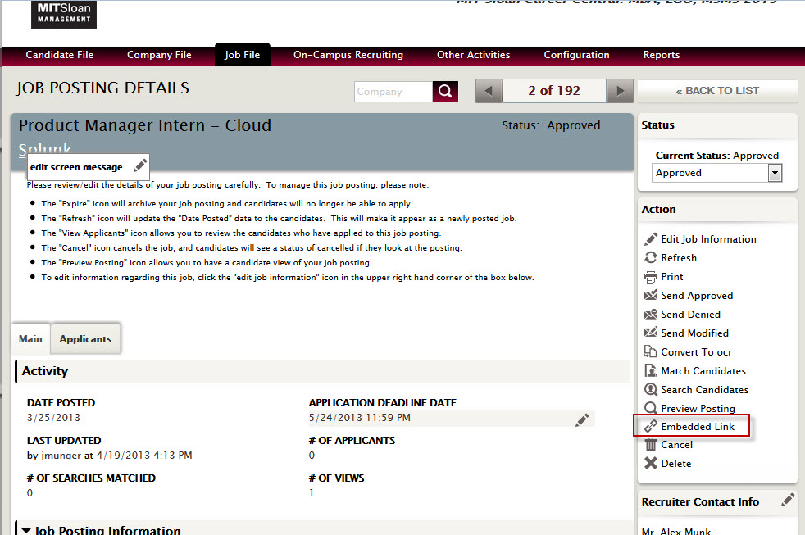
Task: Click the Back To List button
Action: [717, 91]
